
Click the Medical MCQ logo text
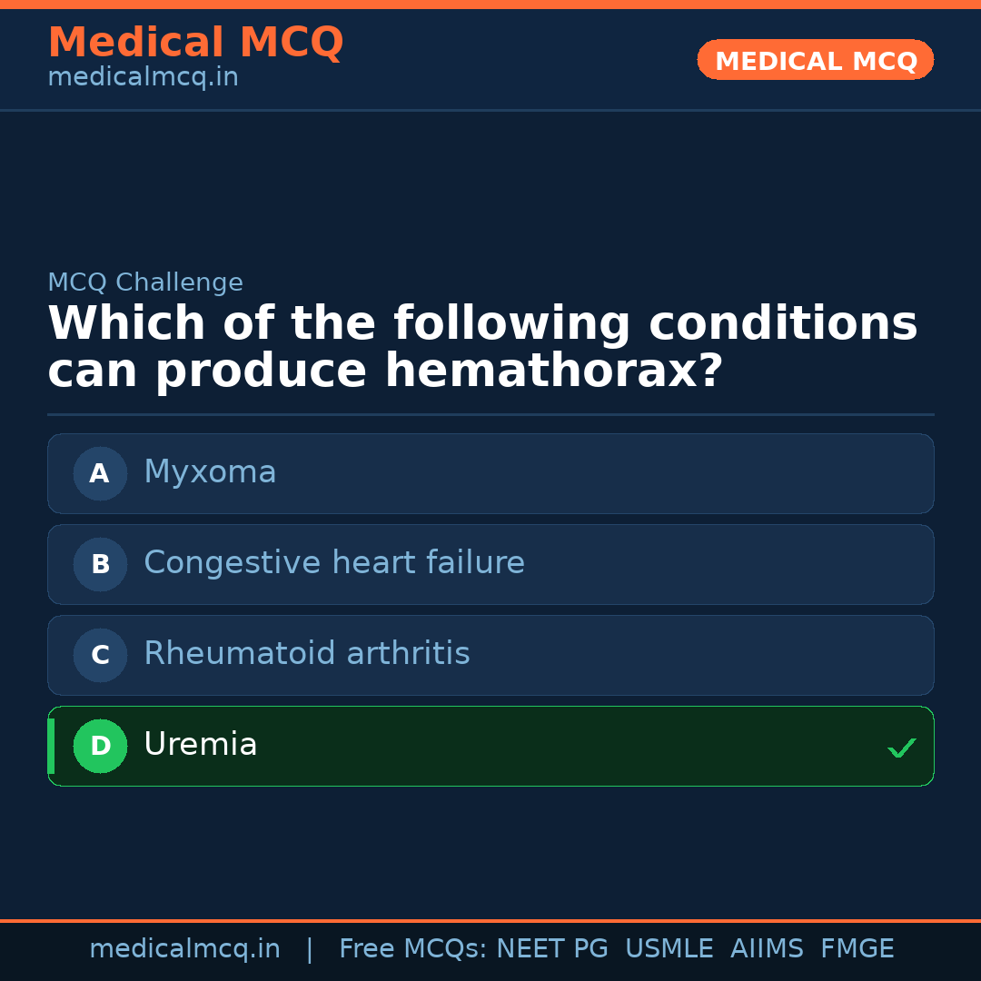click(195, 42)
